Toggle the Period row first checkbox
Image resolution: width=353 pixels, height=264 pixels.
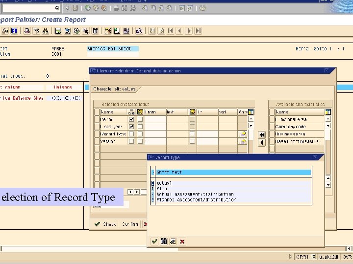pyautogui.click(x=131, y=119)
